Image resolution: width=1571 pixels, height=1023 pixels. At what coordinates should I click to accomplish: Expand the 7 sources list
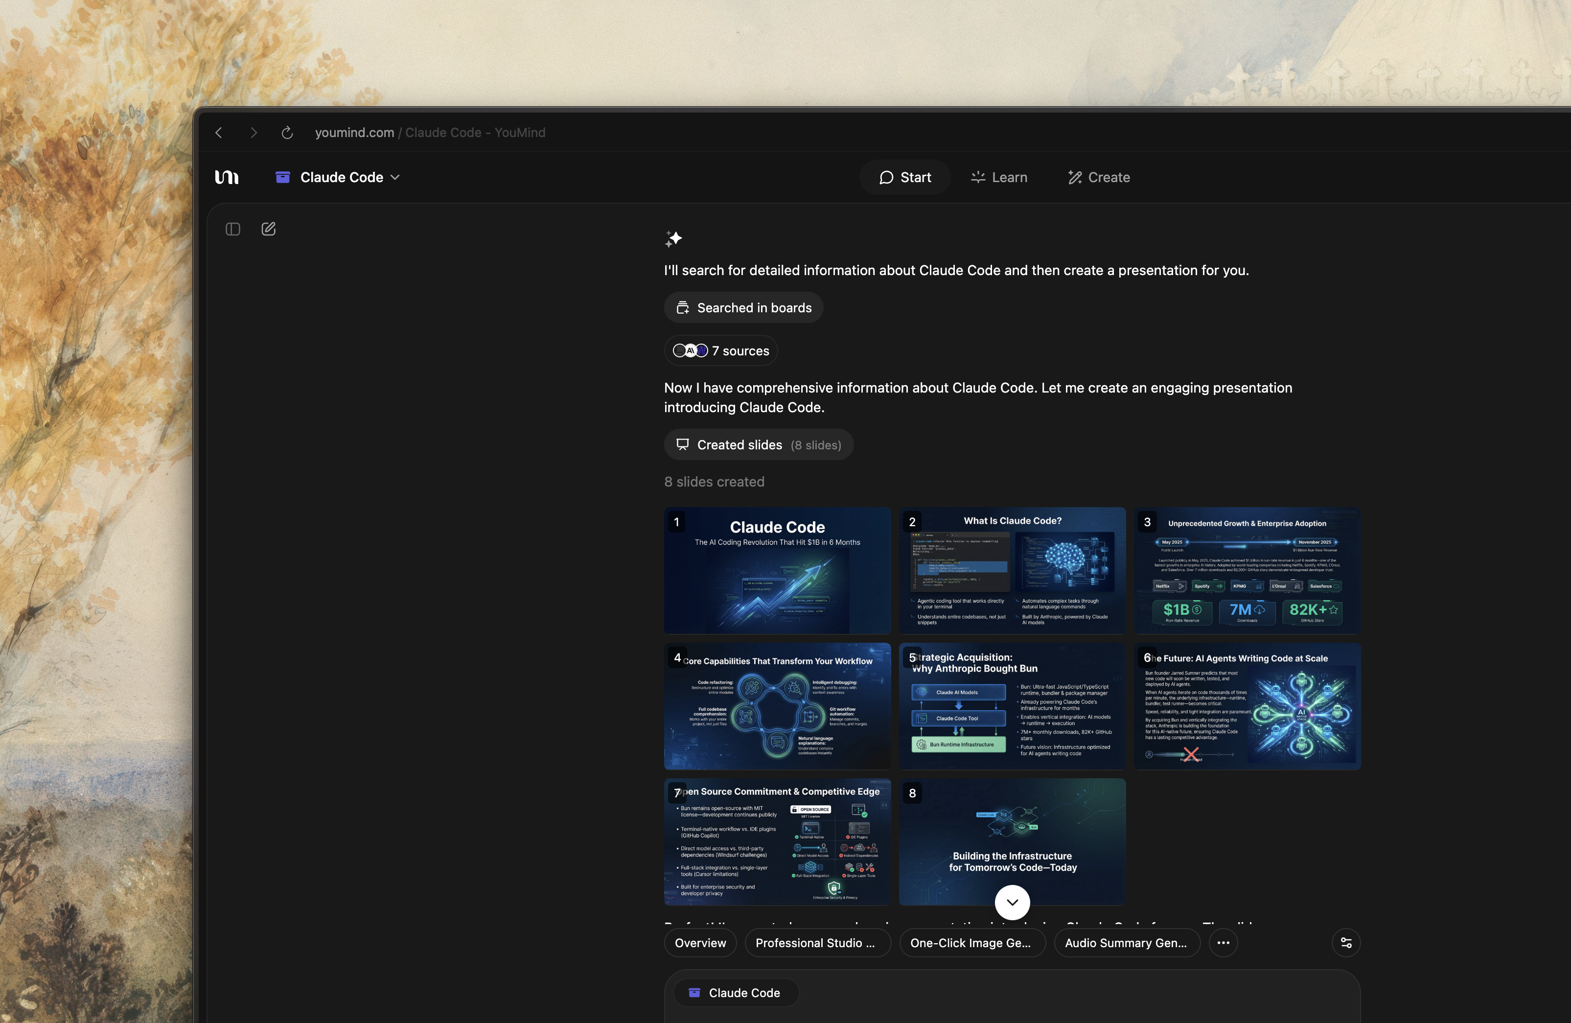tap(721, 350)
